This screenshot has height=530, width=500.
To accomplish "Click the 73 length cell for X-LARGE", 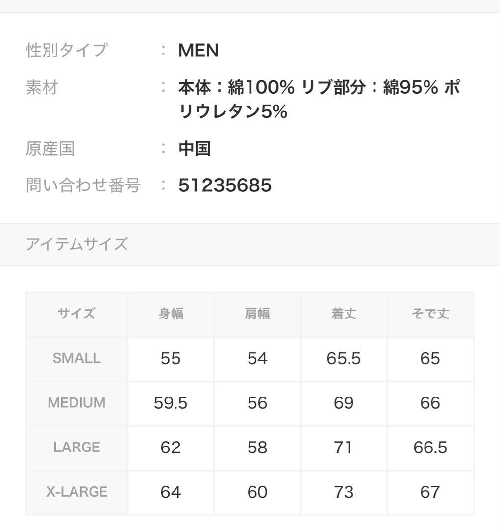I will click(344, 492).
